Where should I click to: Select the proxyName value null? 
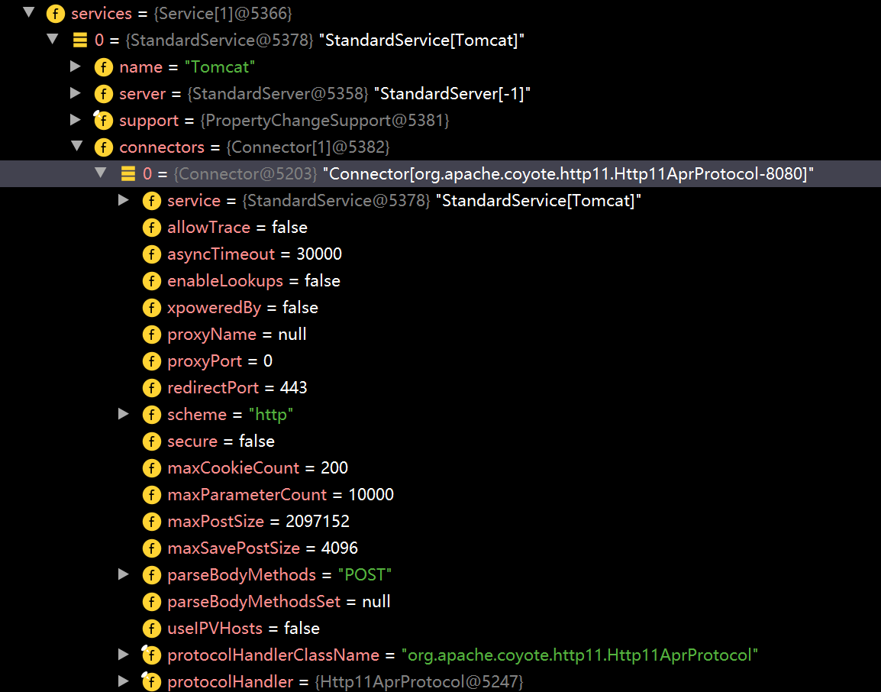pyautogui.click(x=292, y=335)
